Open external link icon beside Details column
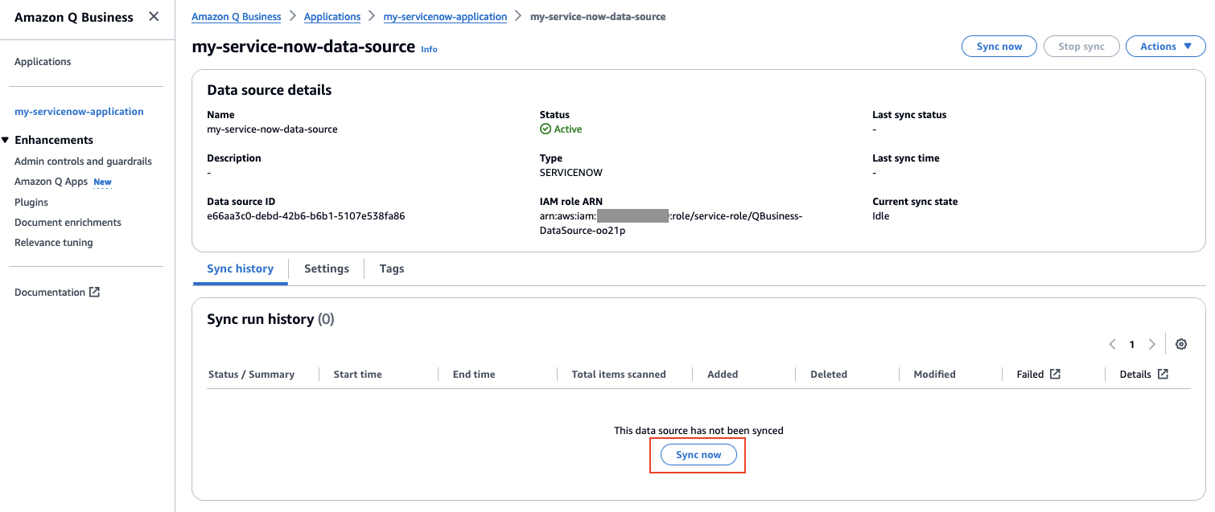Viewport: 1215px width, 512px height. coord(1163,374)
